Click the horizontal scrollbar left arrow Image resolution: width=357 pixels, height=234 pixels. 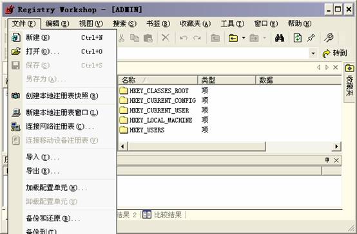point(122,147)
